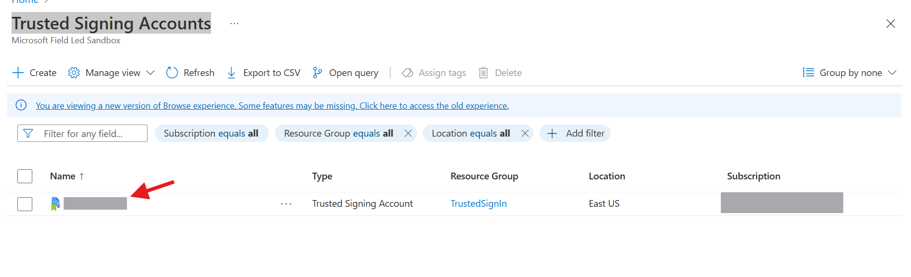Click the Home breadcrumb link
Screen dimensions: 911x277
25,2
